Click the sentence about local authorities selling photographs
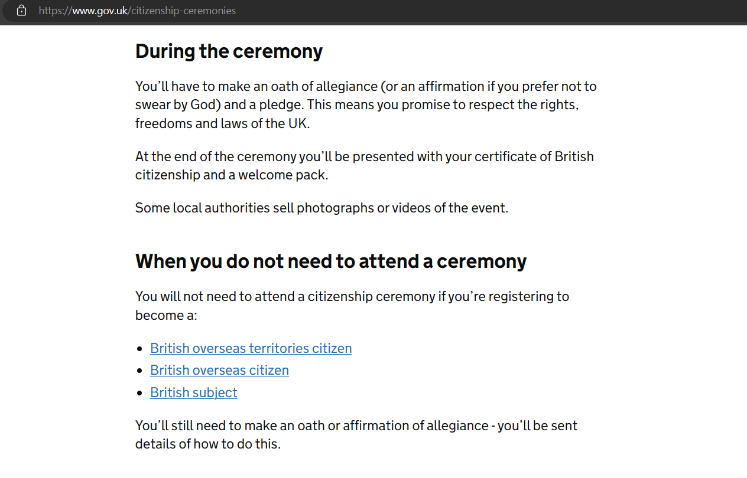 click(x=321, y=208)
